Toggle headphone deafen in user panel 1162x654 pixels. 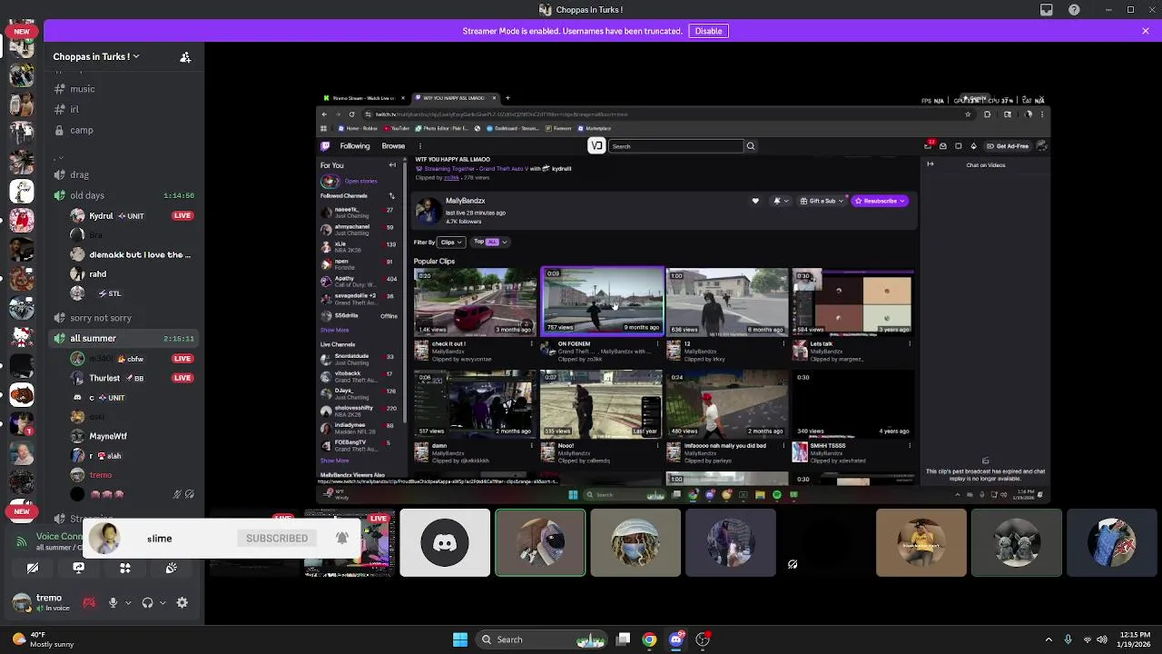[x=147, y=602]
